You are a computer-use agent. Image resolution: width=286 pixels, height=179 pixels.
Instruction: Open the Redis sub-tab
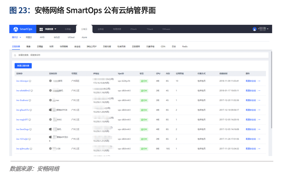point(185,47)
